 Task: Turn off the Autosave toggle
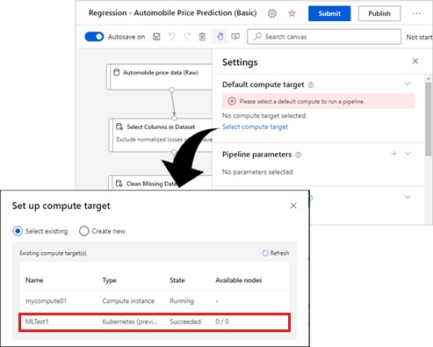(94, 37)
